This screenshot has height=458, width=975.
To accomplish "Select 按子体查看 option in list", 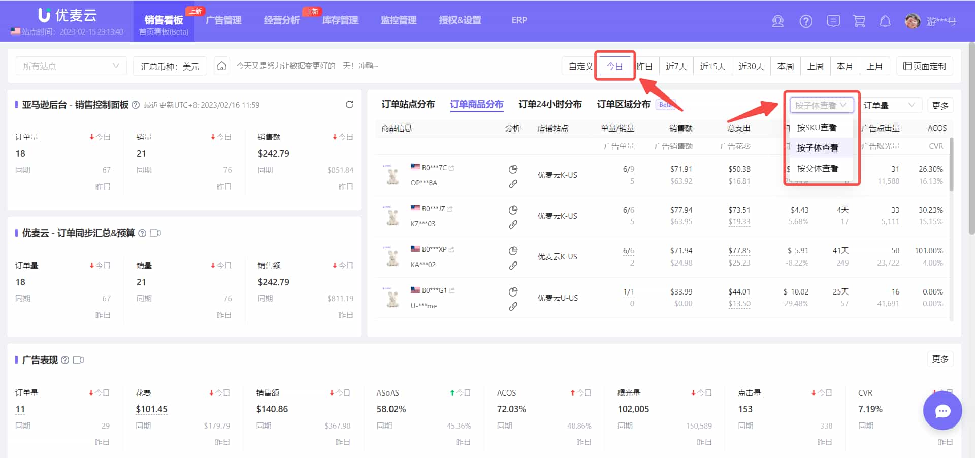I will point(821,148).
